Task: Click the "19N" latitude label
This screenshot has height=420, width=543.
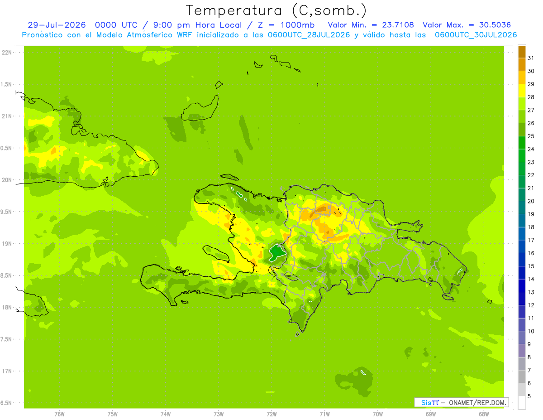Action: (x=7, y=244)
